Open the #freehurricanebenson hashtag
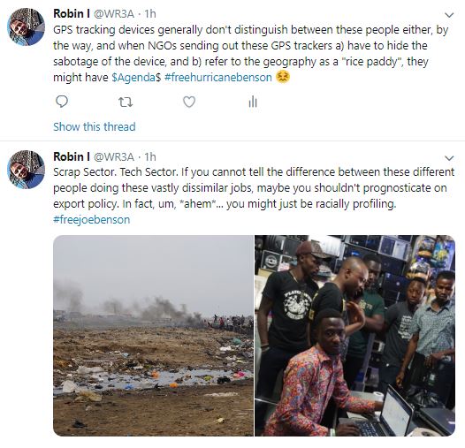Screen dimensions: 465x448 click(x=218, y=78)
